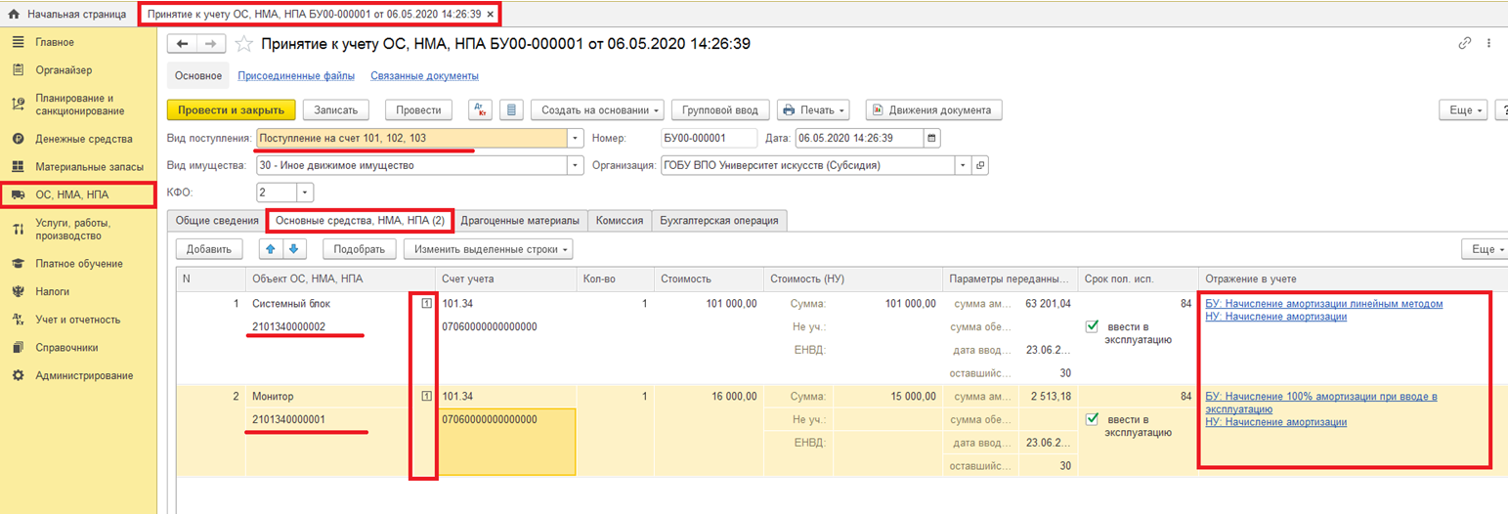Open БУ: Начисление 100% амортизации link
Viewport: 1508px width, 514px height.
coord(1320,403)
